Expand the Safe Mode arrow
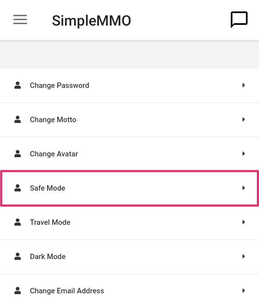259x307 pixels. 244,188
